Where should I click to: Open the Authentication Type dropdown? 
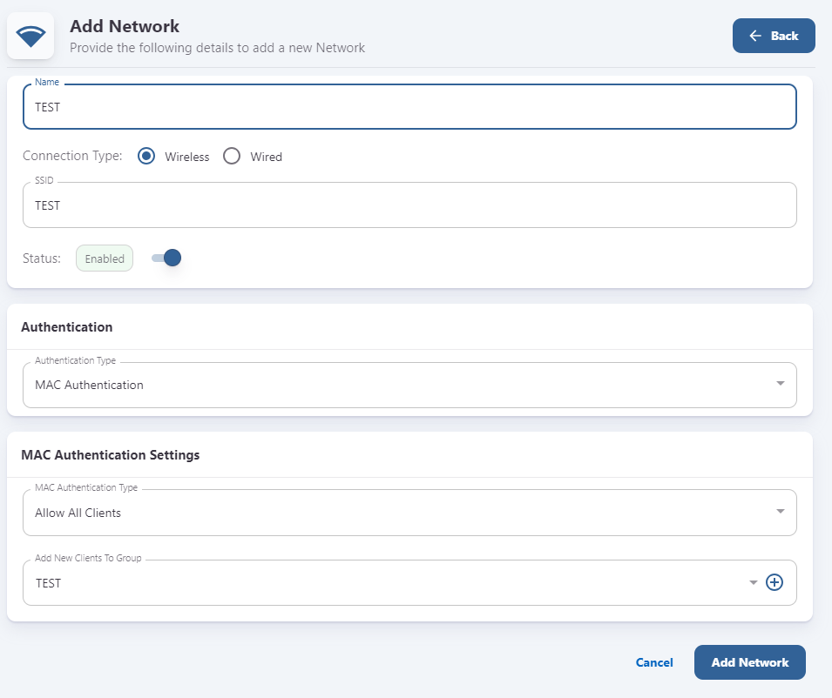(x=409, y=386)
